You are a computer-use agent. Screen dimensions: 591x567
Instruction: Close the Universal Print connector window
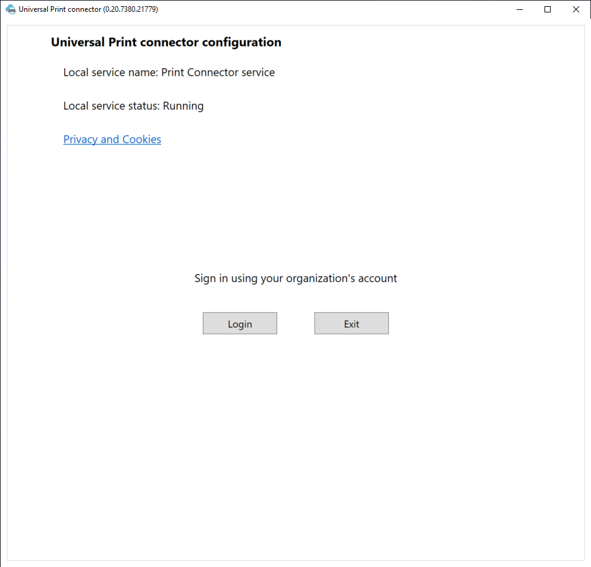pos(576,9)
